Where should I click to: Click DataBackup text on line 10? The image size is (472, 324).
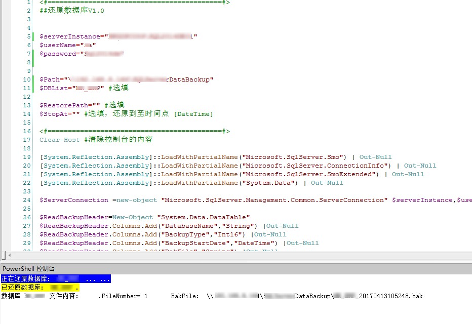(189, 79)
